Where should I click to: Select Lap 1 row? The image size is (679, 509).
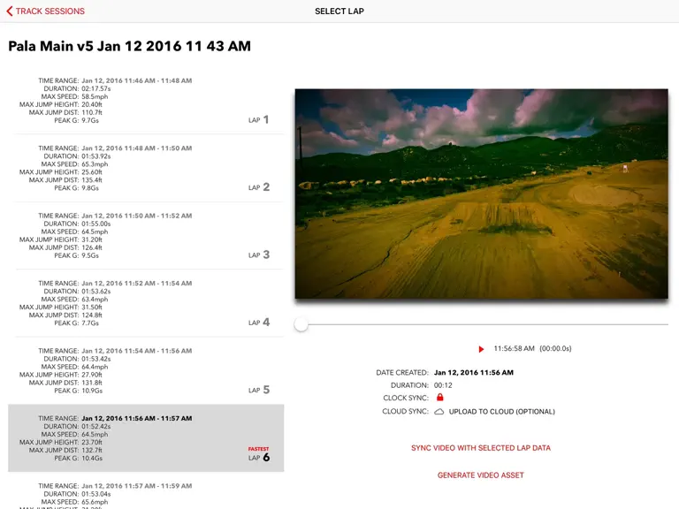(x=146, y=101)
